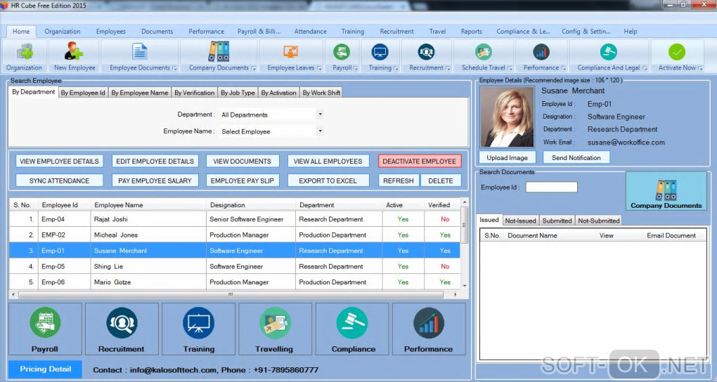717x382 pixels.
Task: Click PAY EMPLOYEE SALARY button
Action: pos(155,180)
